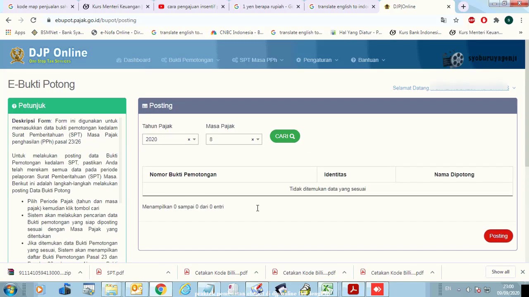The height and width of the screenshot is (297, 529).
Task: Open the Pengaturan menu
Action: pos(317,60)
